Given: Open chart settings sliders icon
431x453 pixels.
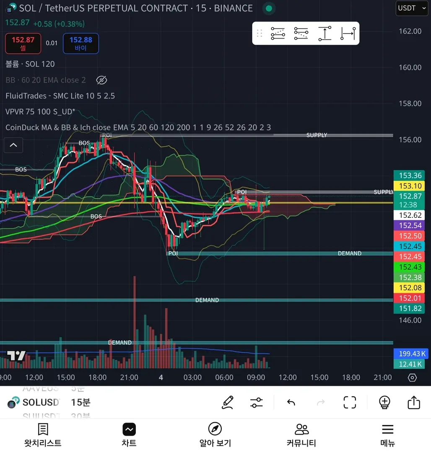Looking at the screenshot, I should coord(256,402).
